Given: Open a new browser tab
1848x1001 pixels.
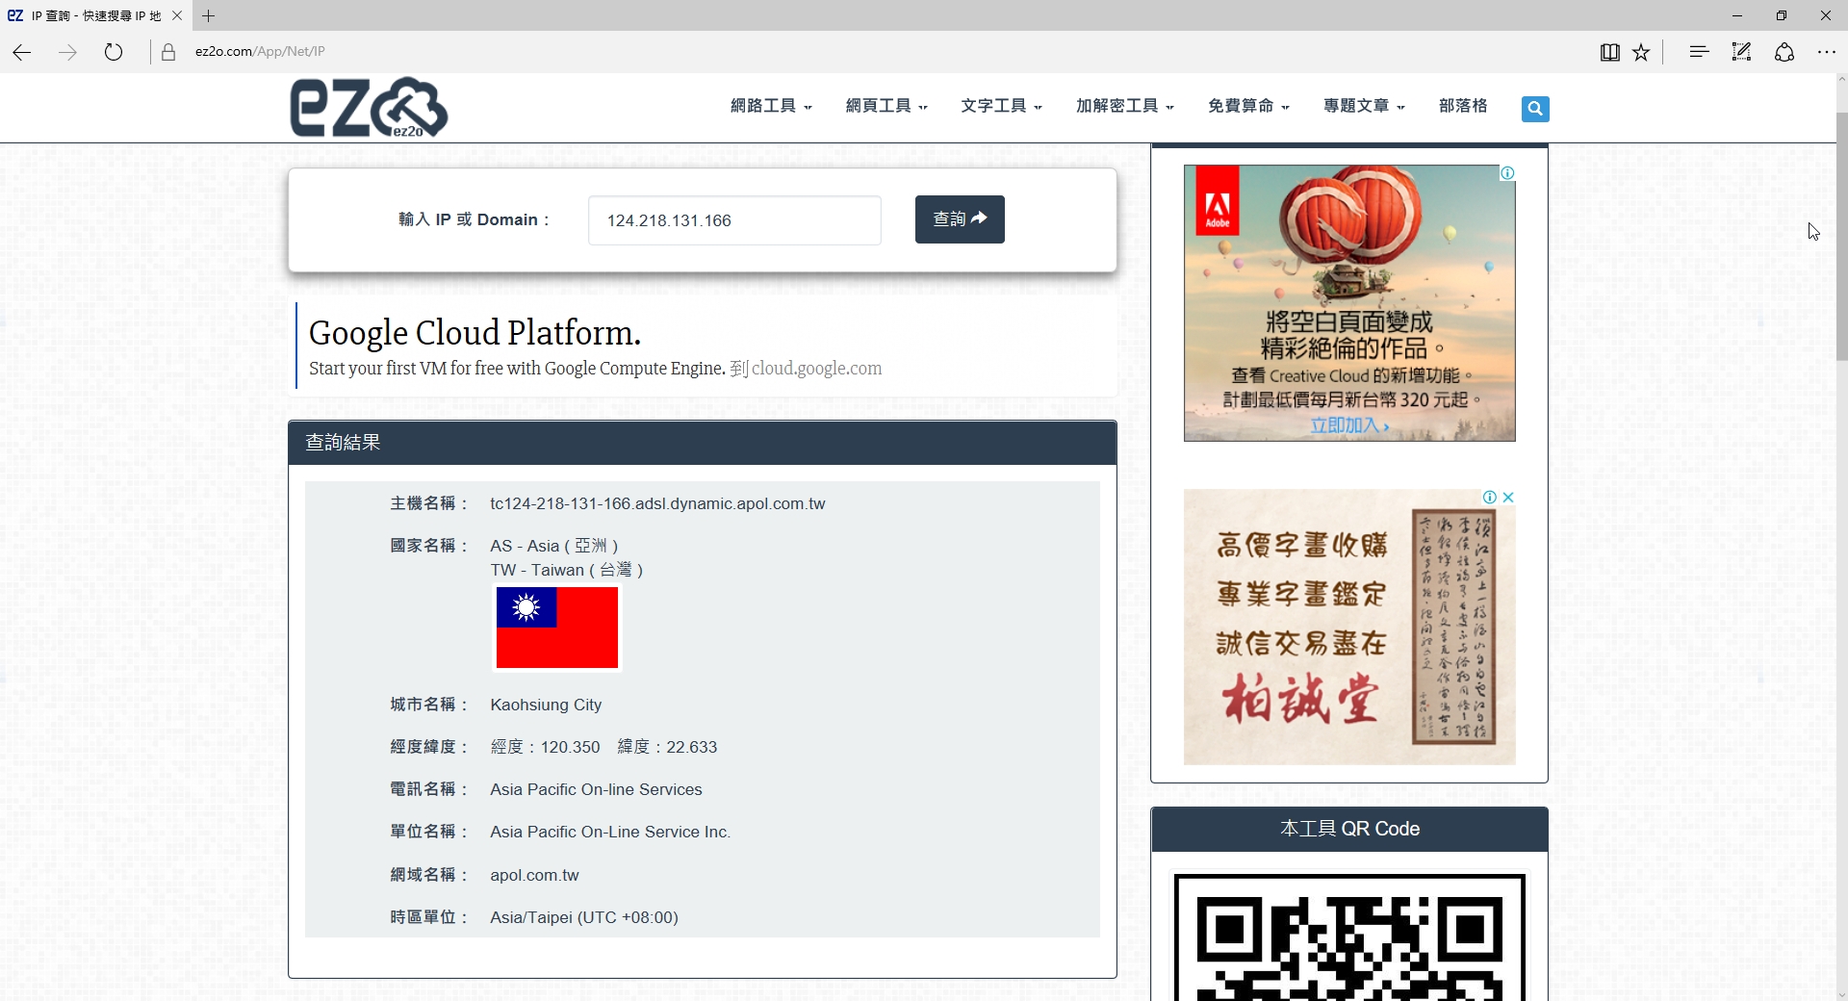Looking at the screenshot, I should [208, 15].
